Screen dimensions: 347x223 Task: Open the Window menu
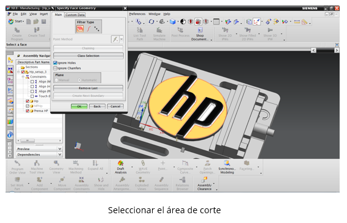(154, 14)
